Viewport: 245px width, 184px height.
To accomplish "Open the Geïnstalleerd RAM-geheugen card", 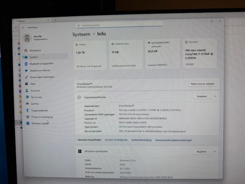I will (162, 54).
